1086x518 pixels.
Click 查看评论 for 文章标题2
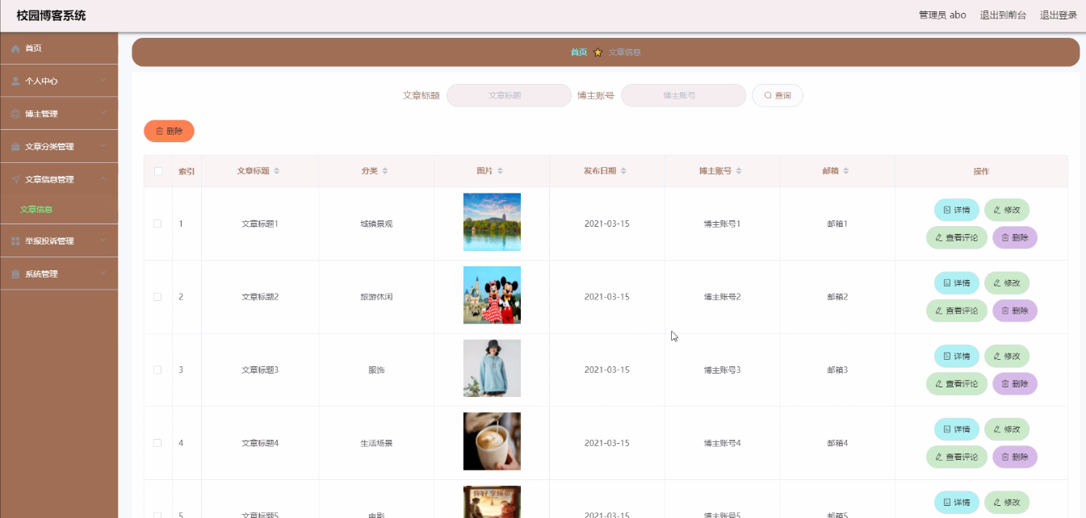pos(956,311)
